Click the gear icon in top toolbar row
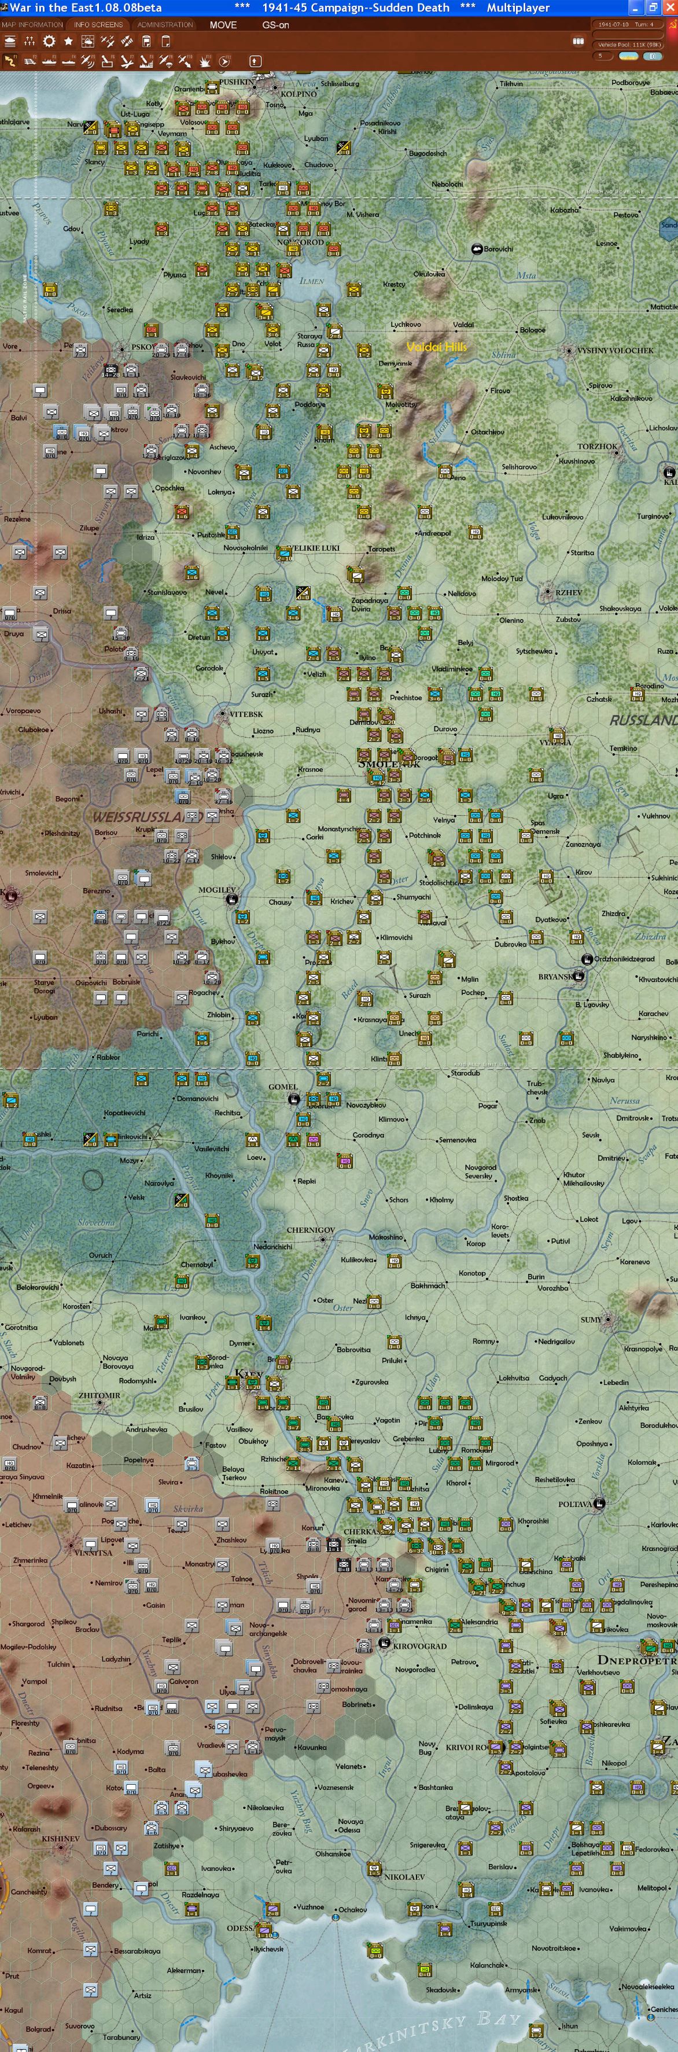Viewport: 678px width, 2052px height. click(x=49, y=42)
